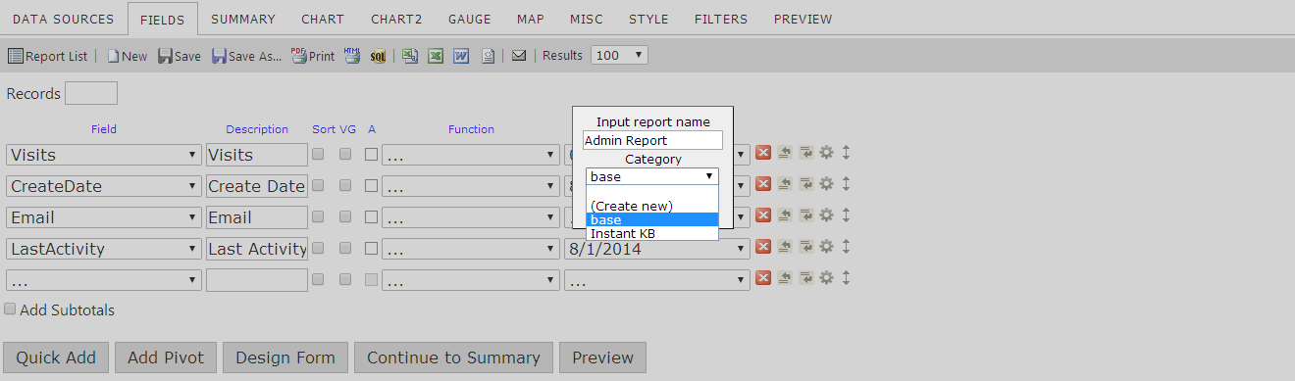The width and height of the screenshot is (1295, 381).
Task: Click the report name input field
Action: click(x=652, y=140)
